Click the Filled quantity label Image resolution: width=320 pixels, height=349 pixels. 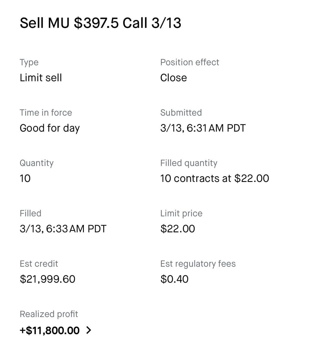(x=189, y=163)
